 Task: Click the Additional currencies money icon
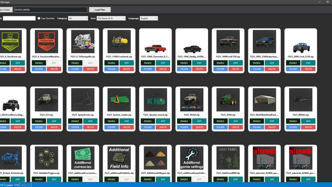click(82, 158)
